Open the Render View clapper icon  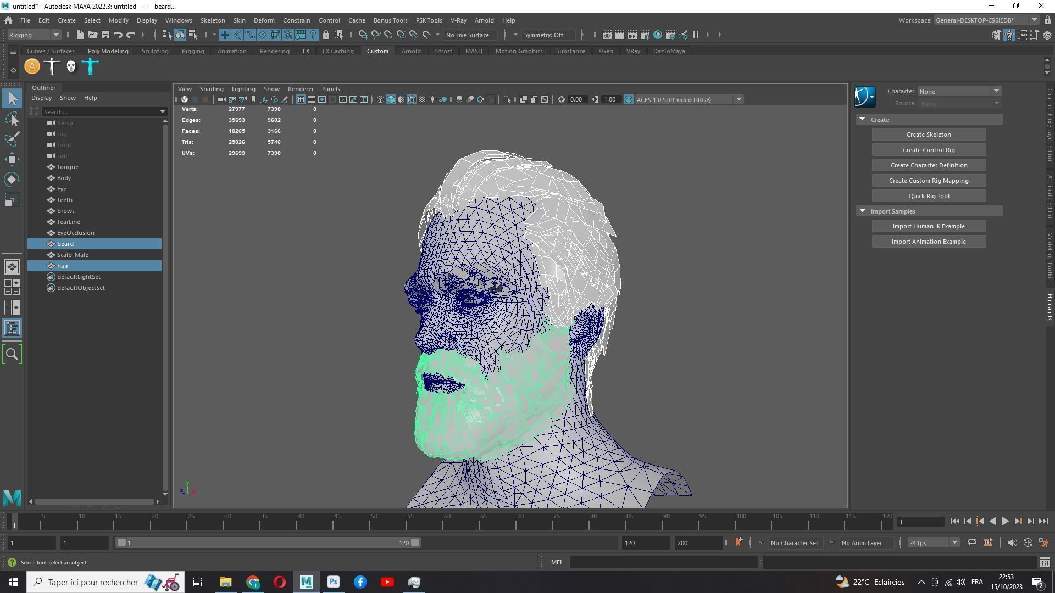(x=607, y=35)
